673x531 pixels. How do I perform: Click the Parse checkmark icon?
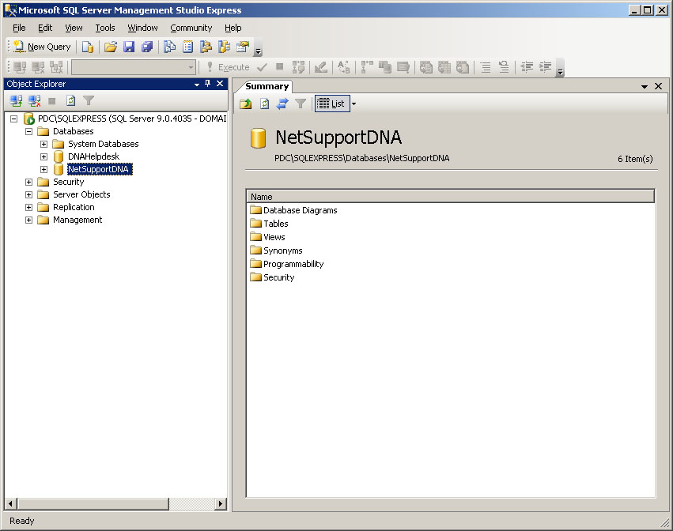click(262, 67)
